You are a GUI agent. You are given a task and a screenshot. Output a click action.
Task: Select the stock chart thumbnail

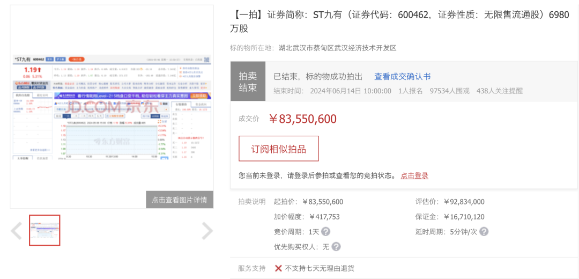point(44,230)
